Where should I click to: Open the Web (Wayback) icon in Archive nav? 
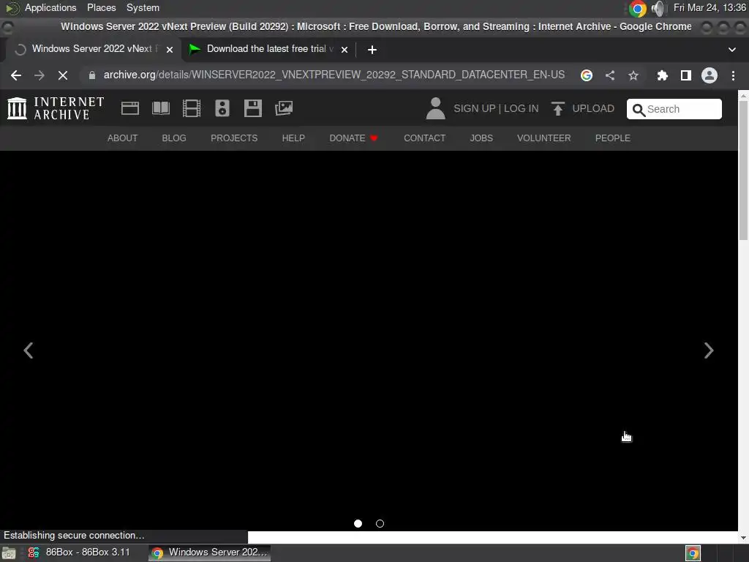pyautogui.click(x=130, y=108)
